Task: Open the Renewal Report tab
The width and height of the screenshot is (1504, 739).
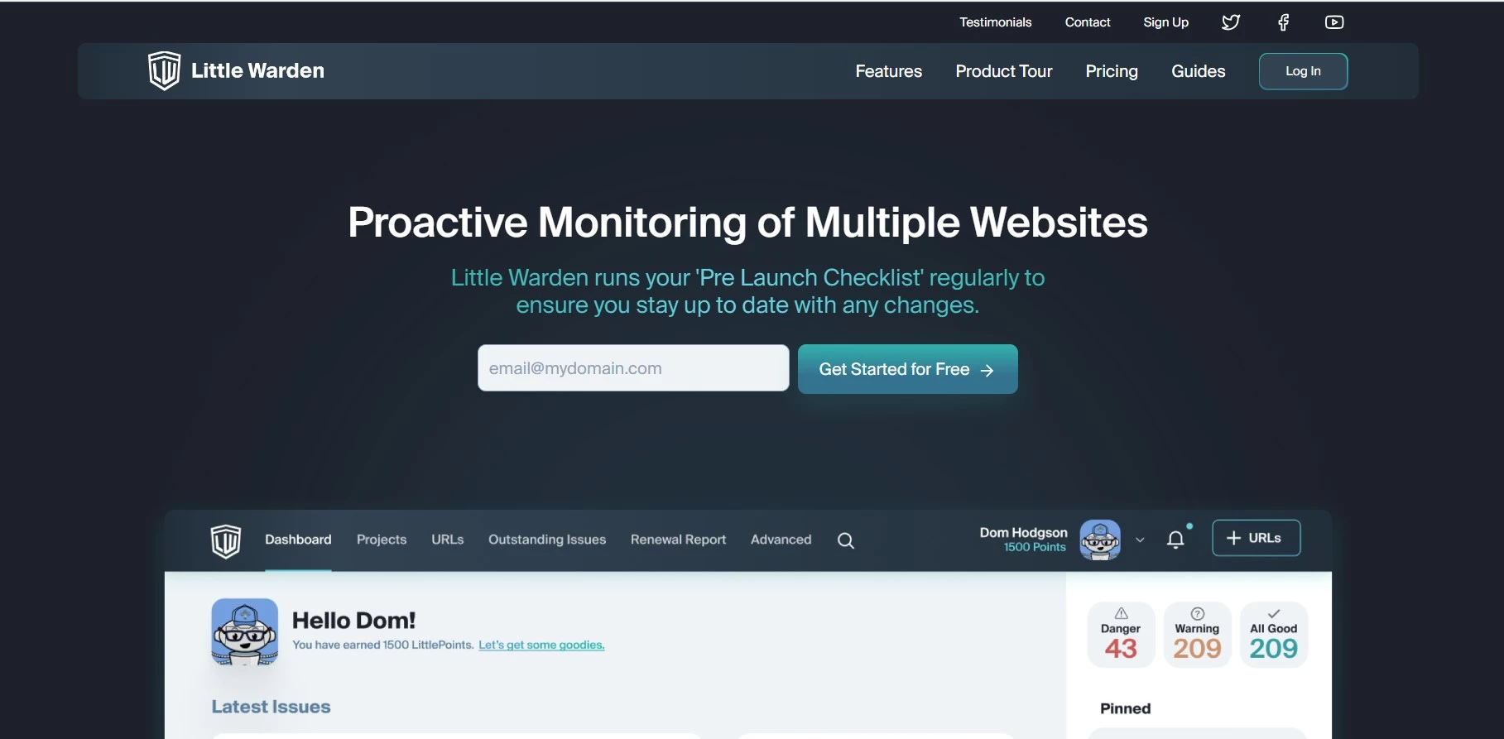Action: pyautogui.click(x=678, y=540)
